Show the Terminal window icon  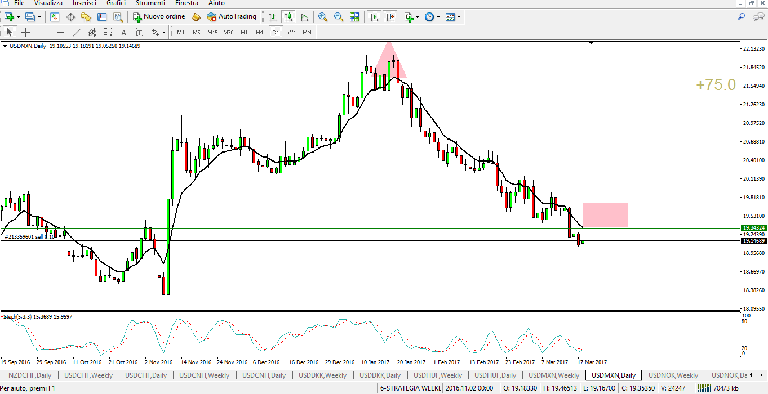point(102,17)
